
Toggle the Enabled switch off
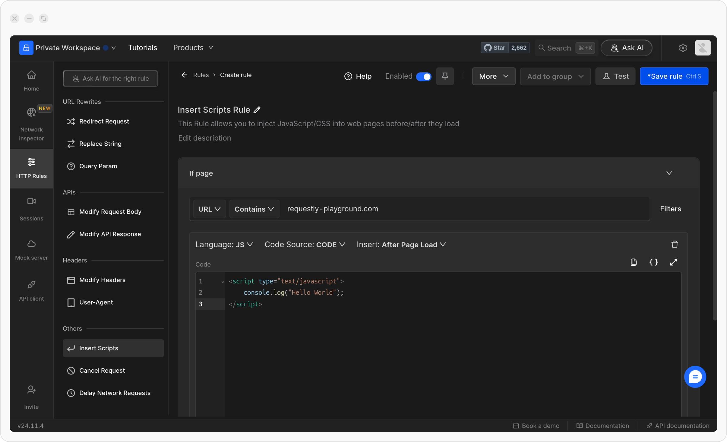(x=423, y=77)
